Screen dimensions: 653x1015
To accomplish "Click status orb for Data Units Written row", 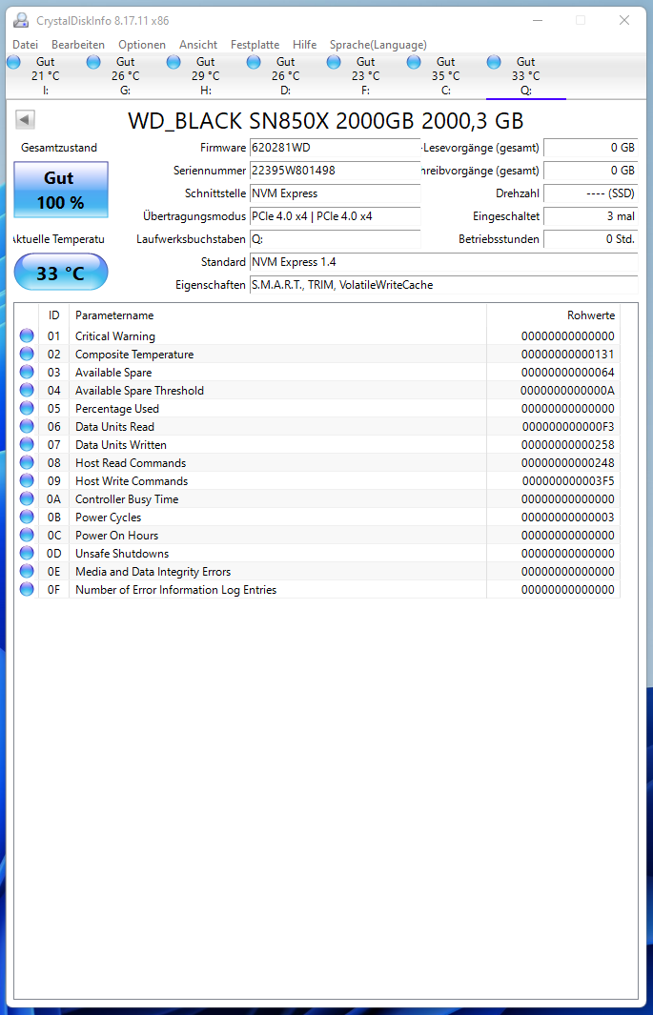I will 27,444.
